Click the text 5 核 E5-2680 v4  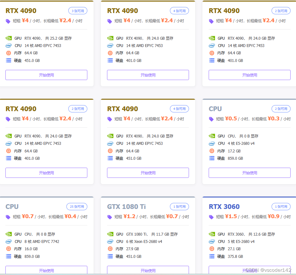241,242
